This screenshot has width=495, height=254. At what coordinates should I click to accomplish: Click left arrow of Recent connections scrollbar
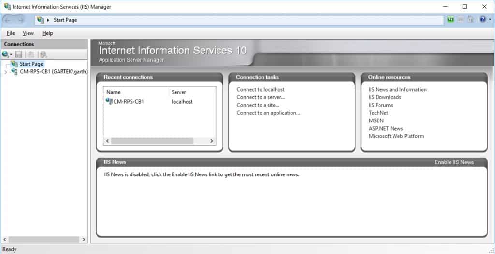(107, 141)
